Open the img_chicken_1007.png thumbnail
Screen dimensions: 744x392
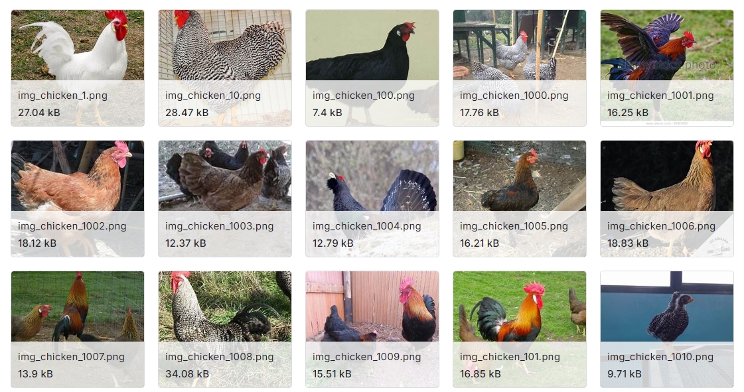click(78, 330)
